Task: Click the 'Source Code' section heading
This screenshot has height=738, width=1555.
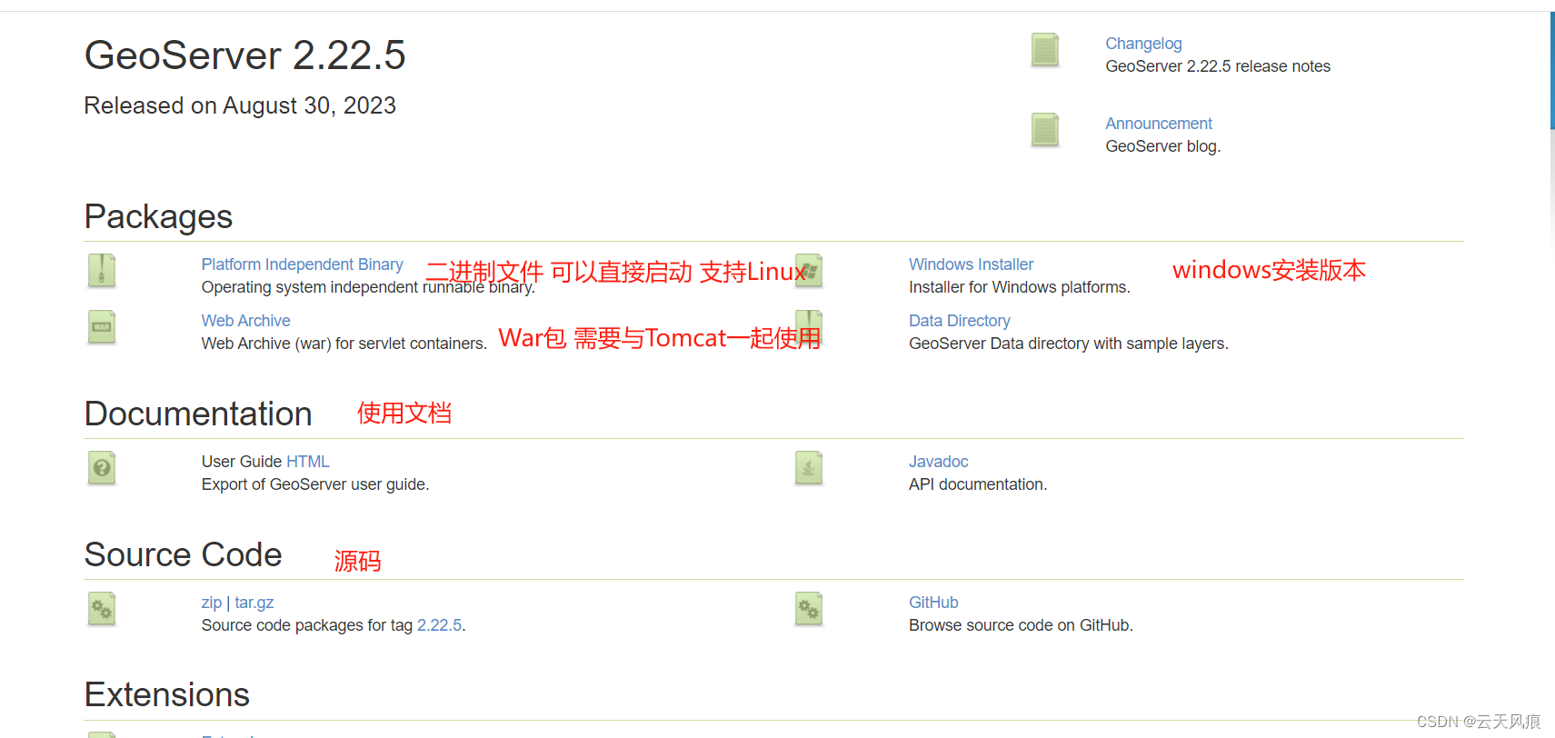Action: click(x=183, y=554)
